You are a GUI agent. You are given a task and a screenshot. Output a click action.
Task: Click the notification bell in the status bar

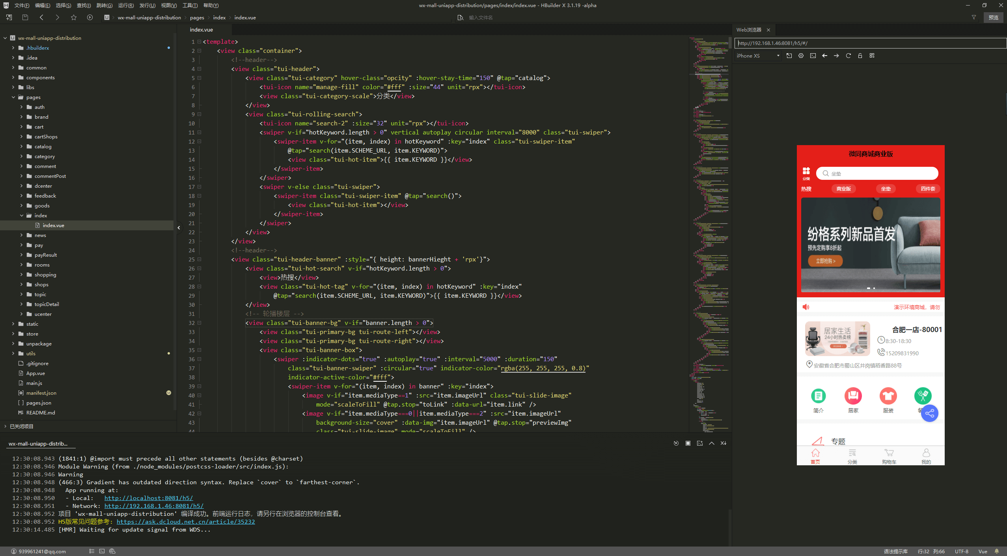tap(997, 551)
